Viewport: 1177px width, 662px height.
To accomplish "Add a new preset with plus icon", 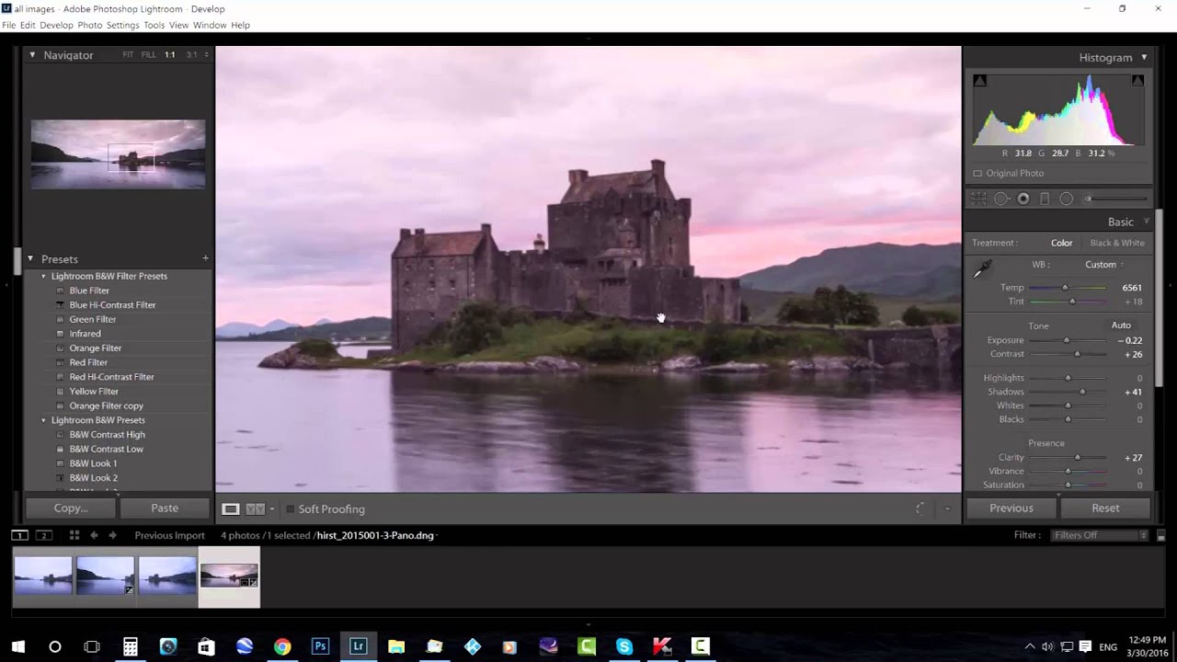I will [205, 258].
